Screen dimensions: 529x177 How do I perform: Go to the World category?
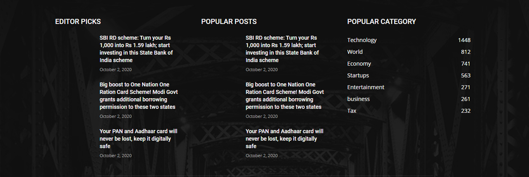tap(355, 52)
